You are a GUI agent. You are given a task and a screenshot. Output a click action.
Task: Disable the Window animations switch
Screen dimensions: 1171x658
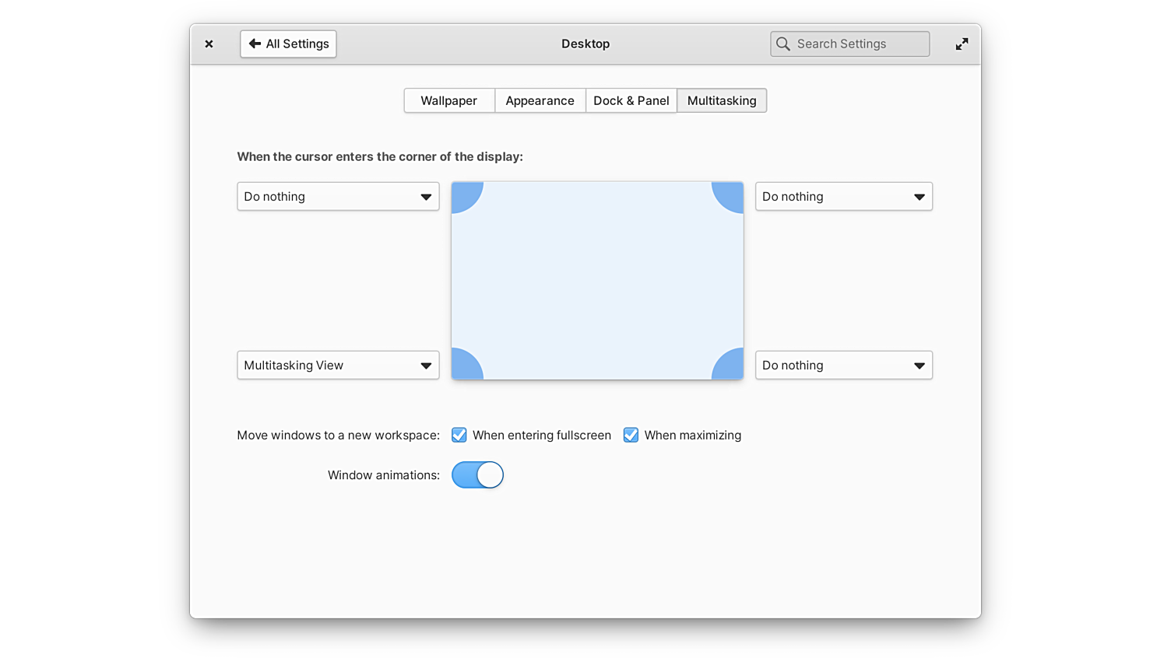click(477, 475)
